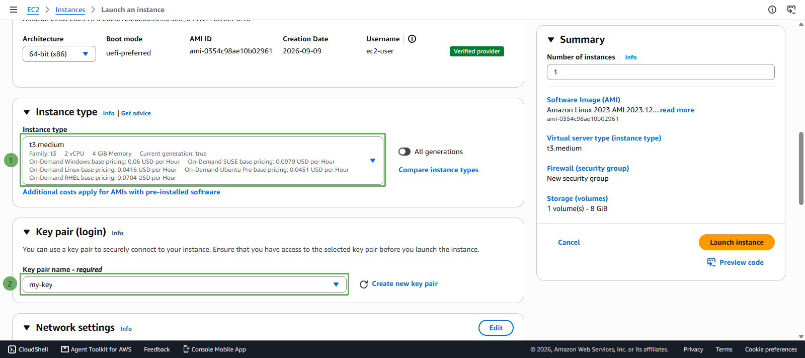Click 'New security group' summary text
This screenshot has height=358, width=805.
(578, 178)
